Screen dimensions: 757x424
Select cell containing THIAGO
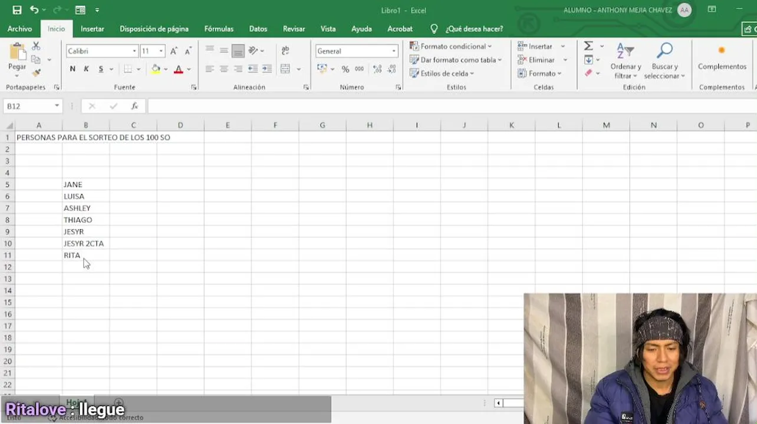[x=85, y=220]
